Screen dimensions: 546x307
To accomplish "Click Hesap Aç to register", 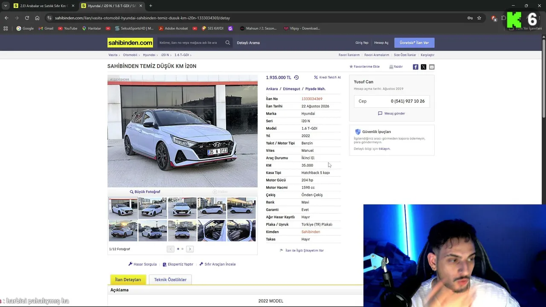I will (x=381, y=43).
